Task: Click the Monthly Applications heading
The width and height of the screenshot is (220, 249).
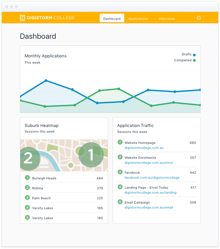Action: [45, 56]
